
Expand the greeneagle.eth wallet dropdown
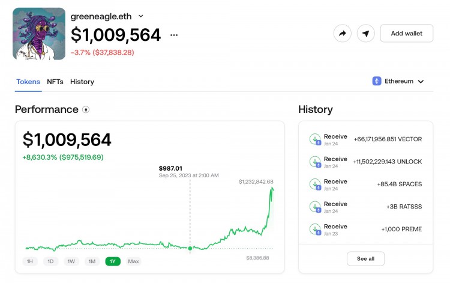140,16
